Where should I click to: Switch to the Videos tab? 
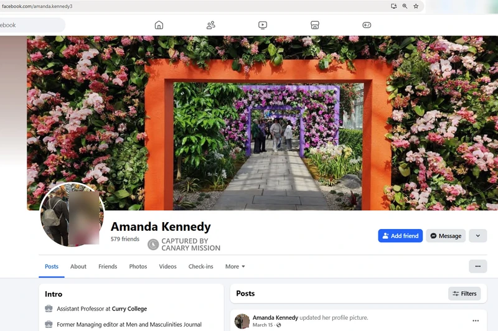pos(167,266)
